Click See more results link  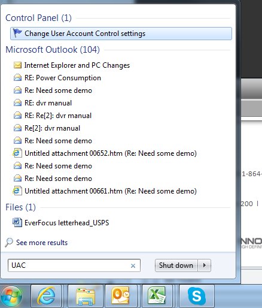click(x=42, y=243)
